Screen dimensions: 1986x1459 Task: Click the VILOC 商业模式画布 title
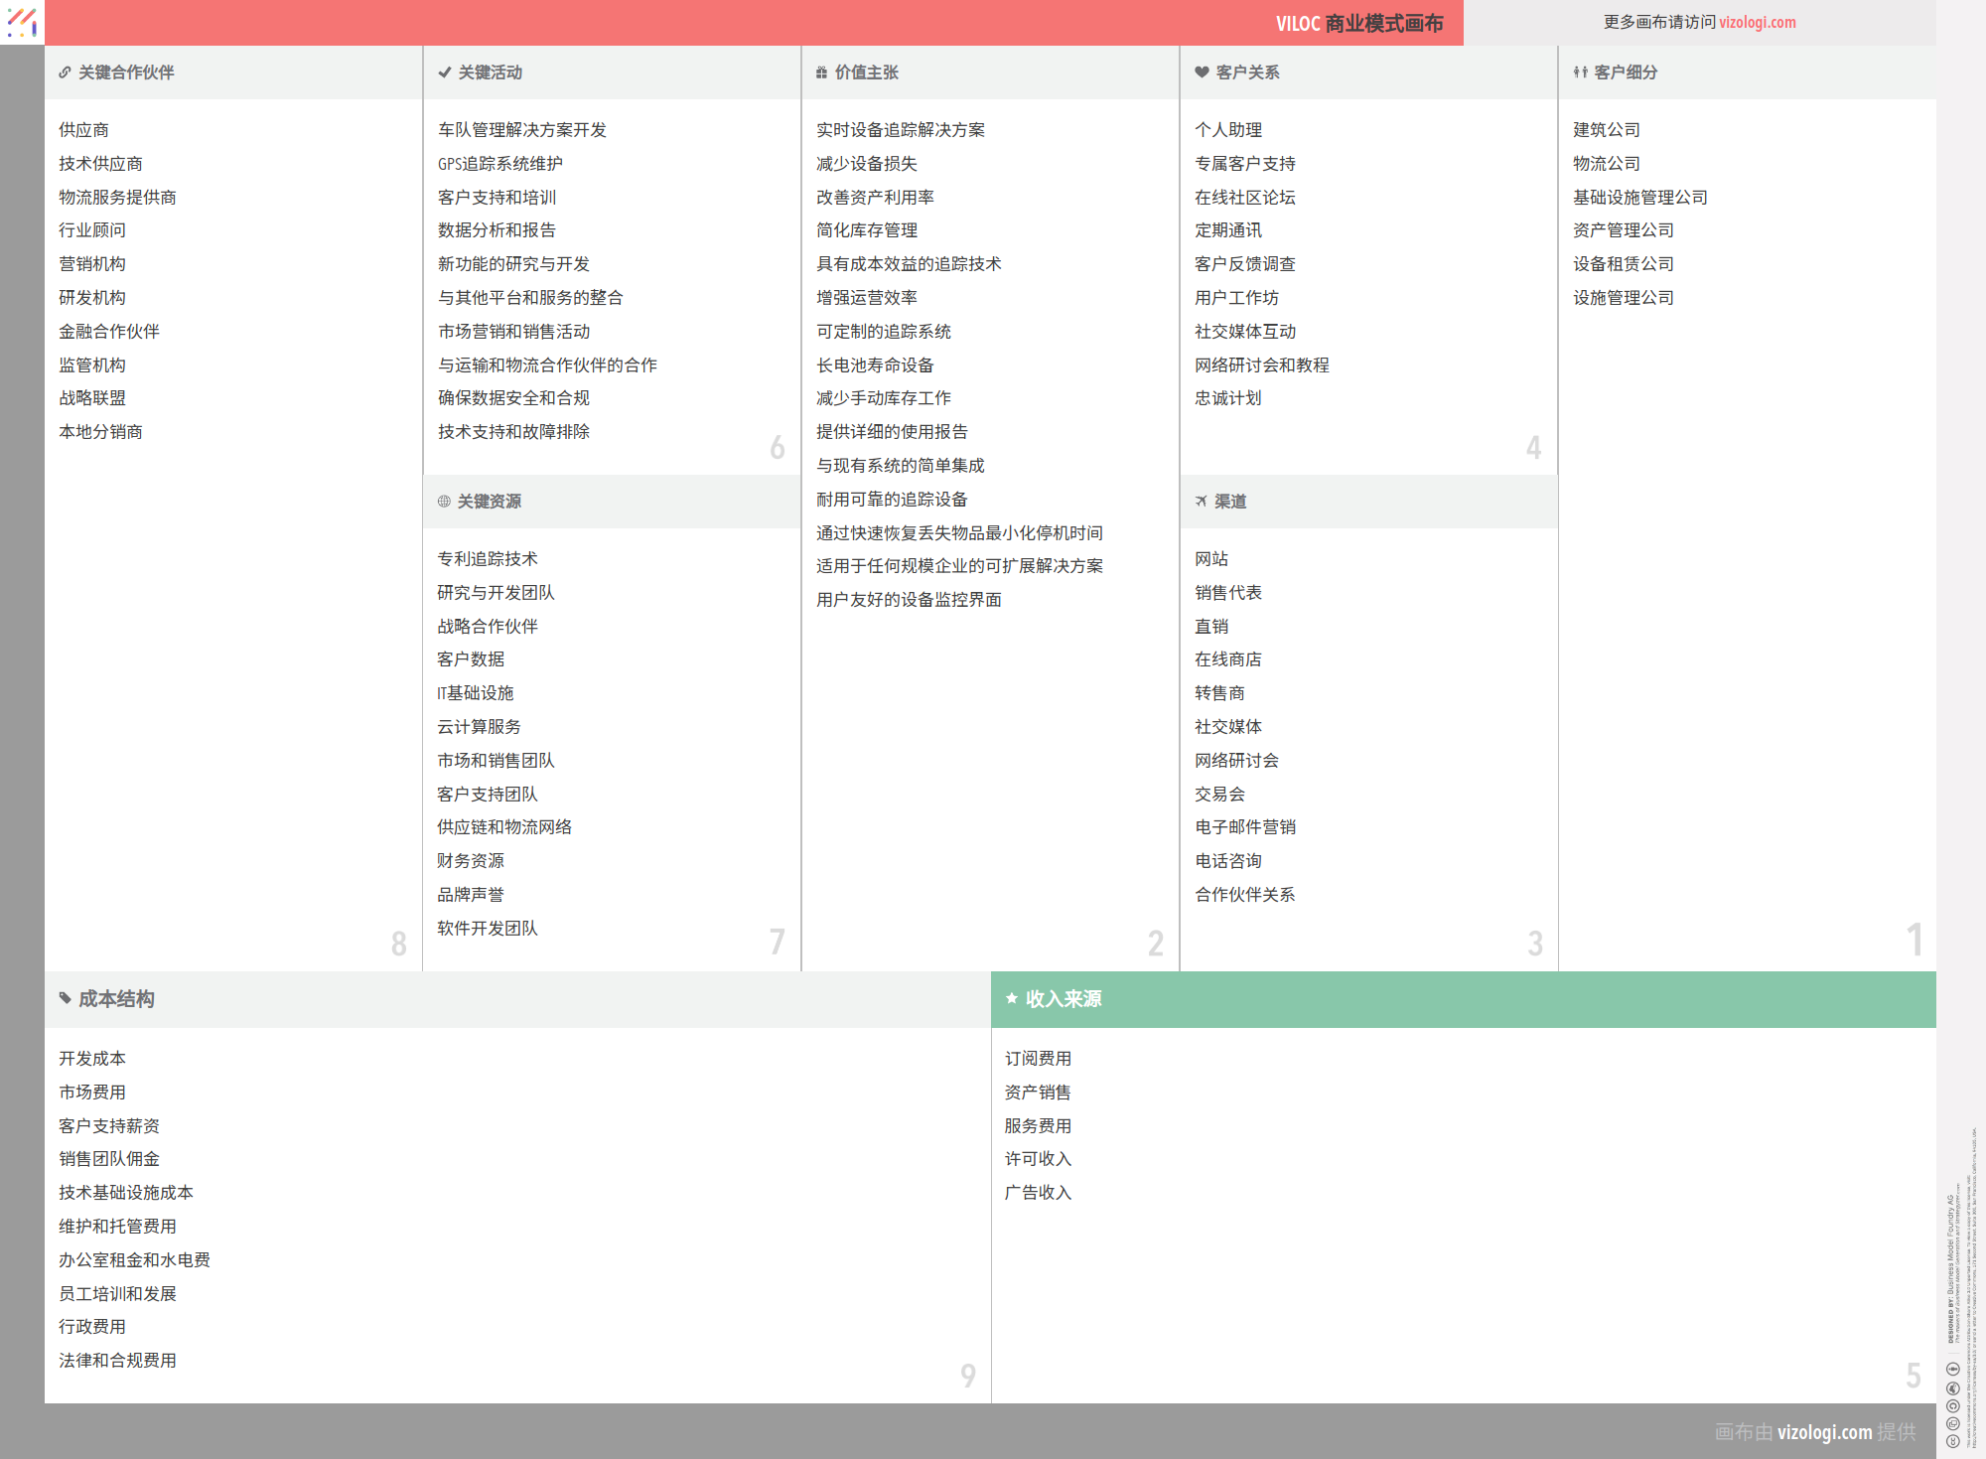click(x=1358, y=23)
